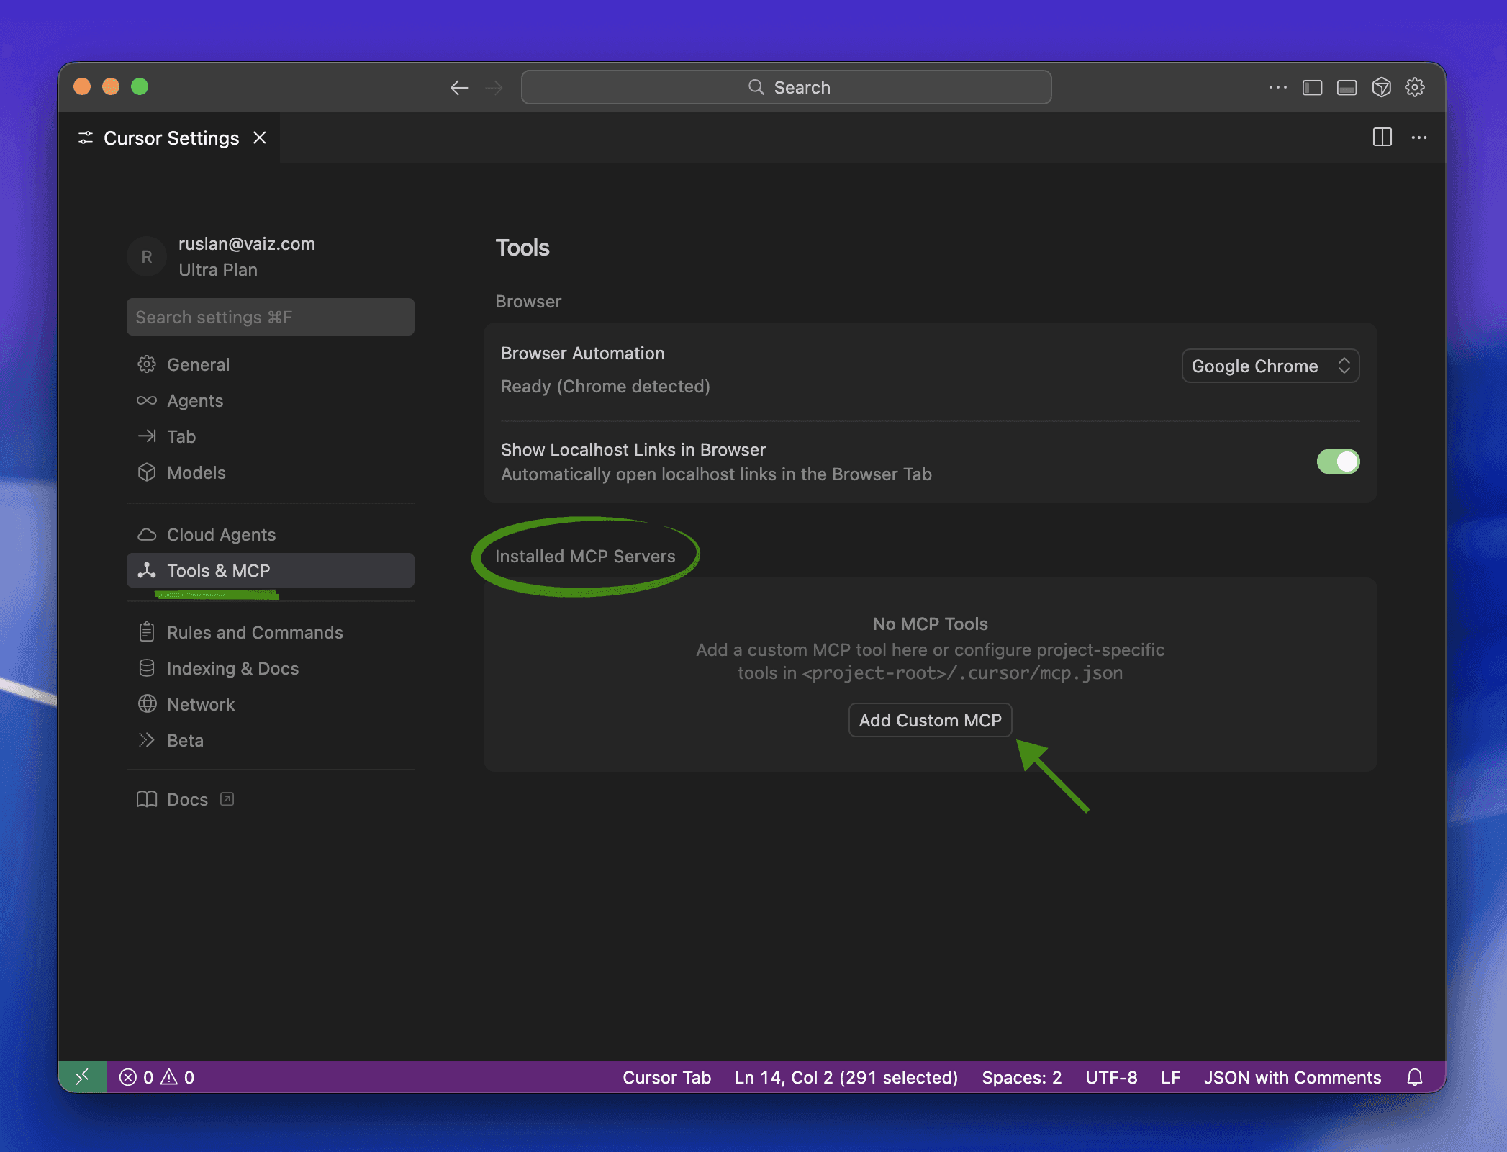Go back with the left arrow
The image size is (1507, 1152).
pos(459,87)
